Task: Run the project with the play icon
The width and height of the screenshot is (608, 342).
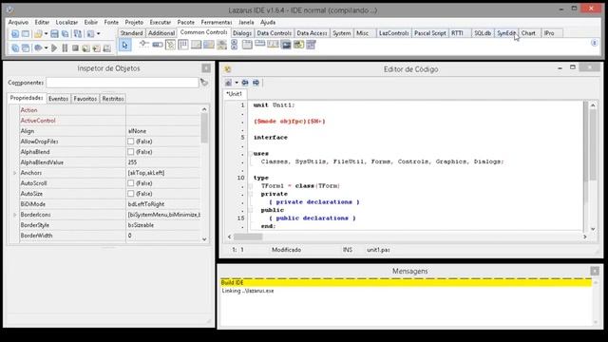Action: tap(54, 47)
